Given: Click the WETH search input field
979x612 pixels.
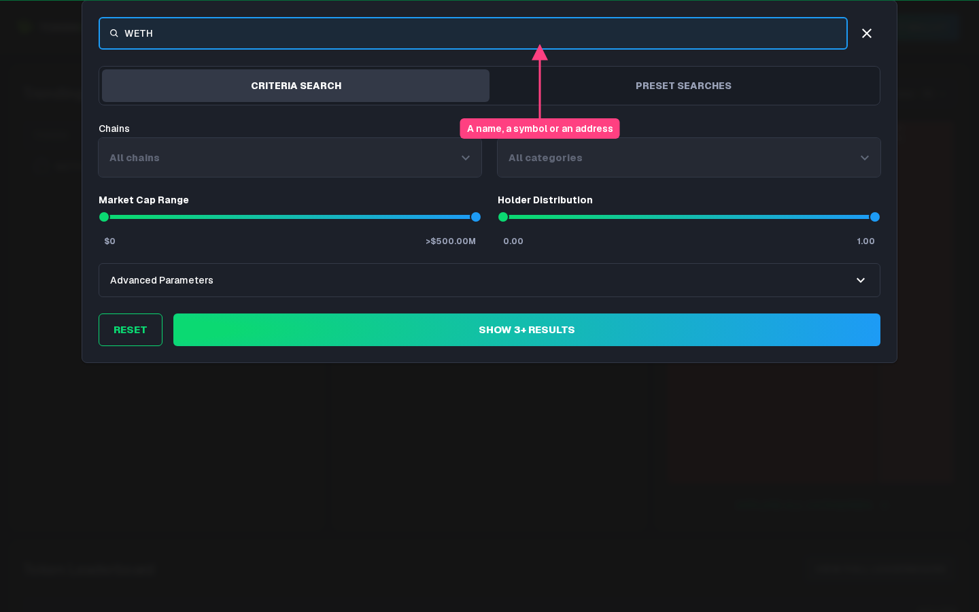Looking at the screenshot, I should [x=473, y=33].
